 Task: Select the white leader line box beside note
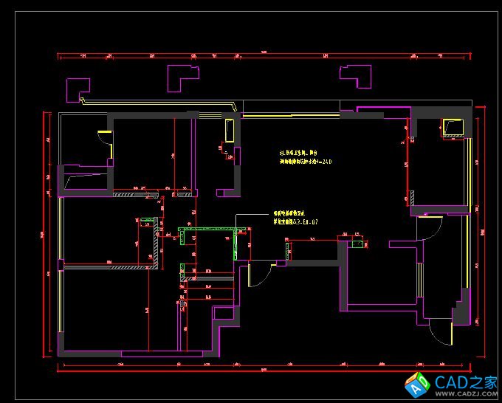point(238,221)
